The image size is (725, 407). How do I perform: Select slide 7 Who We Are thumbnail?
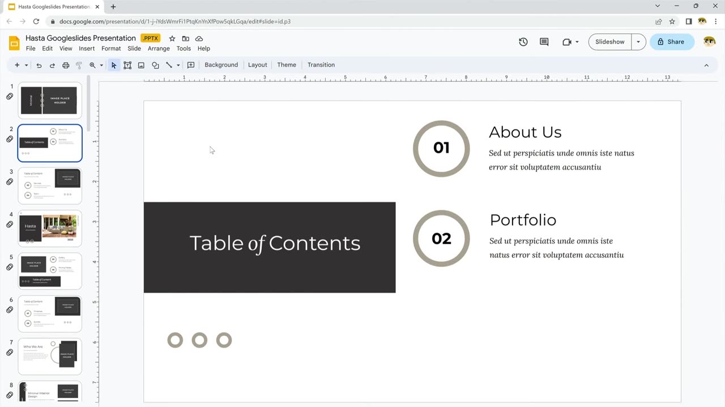(x=50, y=356)
